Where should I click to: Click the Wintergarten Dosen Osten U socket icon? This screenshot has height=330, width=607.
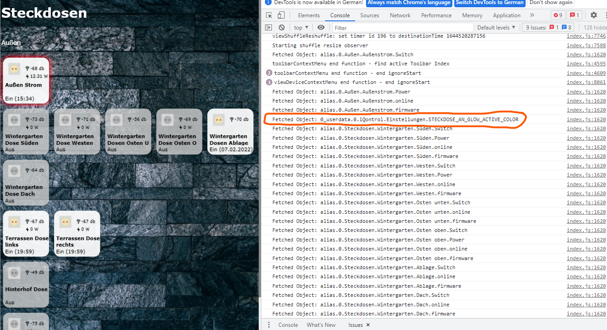[116, 120]
